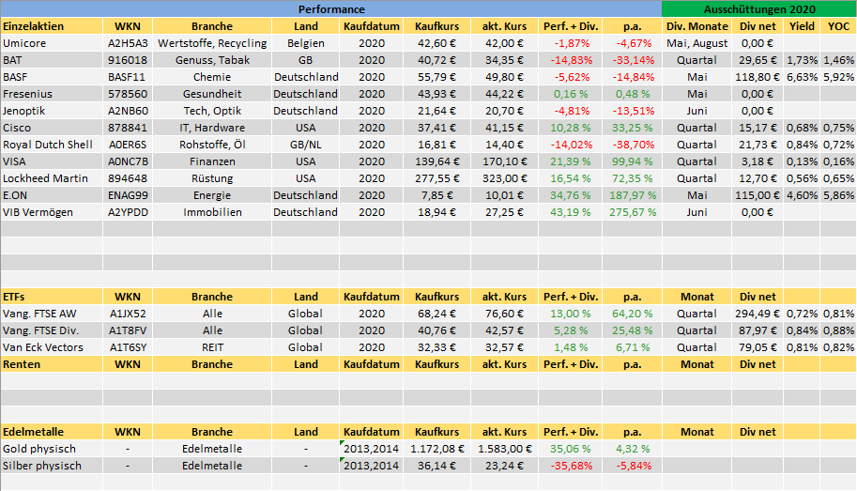Click the BASF name cell

tap(52, 77)
